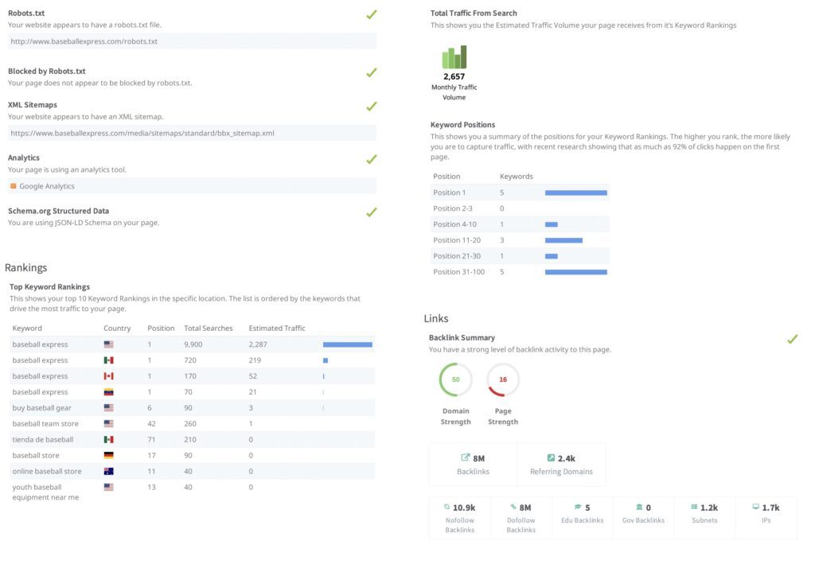Image resolution: width=815 pixels, height=568 pixels.
Task: Click the Domain Strength circular gauge
Action: [455, 380]
